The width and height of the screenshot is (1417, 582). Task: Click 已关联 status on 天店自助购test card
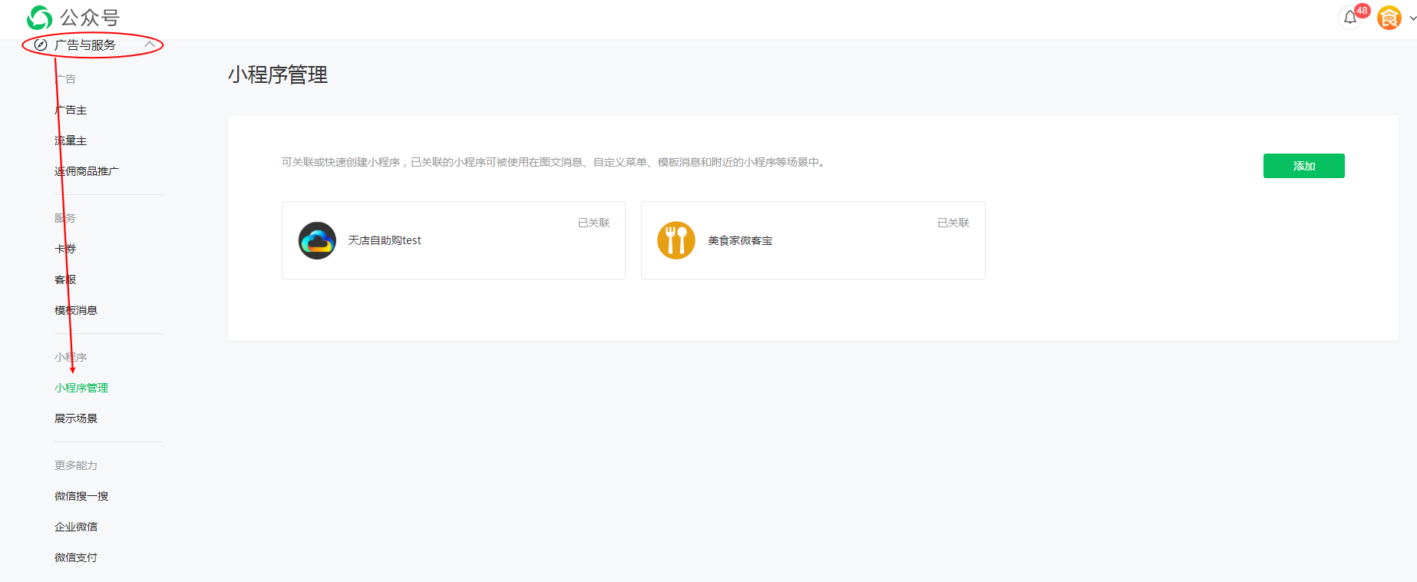[x=593, y=223]
